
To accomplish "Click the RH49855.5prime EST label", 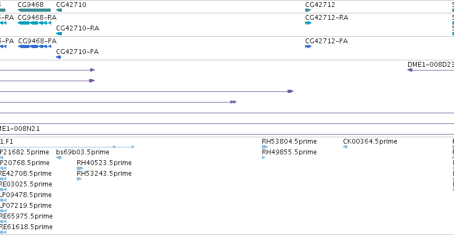I will pos(289,152).
